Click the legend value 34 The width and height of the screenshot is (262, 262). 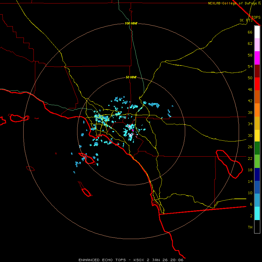250,124
